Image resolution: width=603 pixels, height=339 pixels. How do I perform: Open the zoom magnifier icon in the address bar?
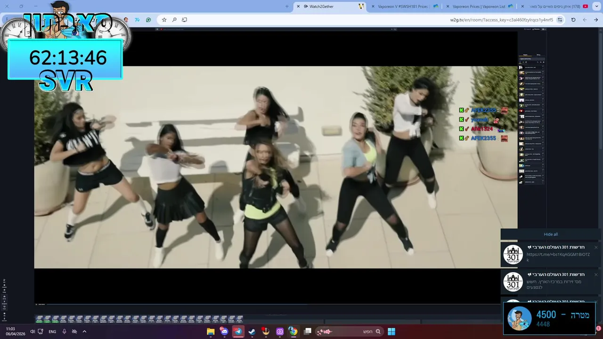[174, 20]
